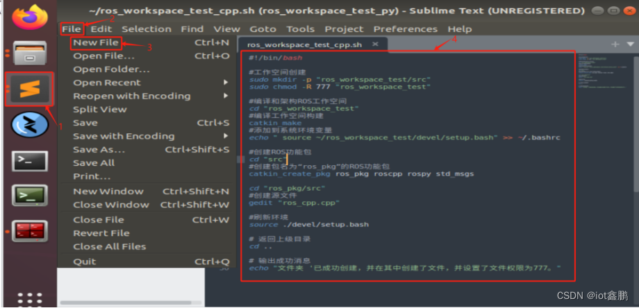
Task: Click the sudo chmod -R 777 line
Action: (x=340, y=87)
